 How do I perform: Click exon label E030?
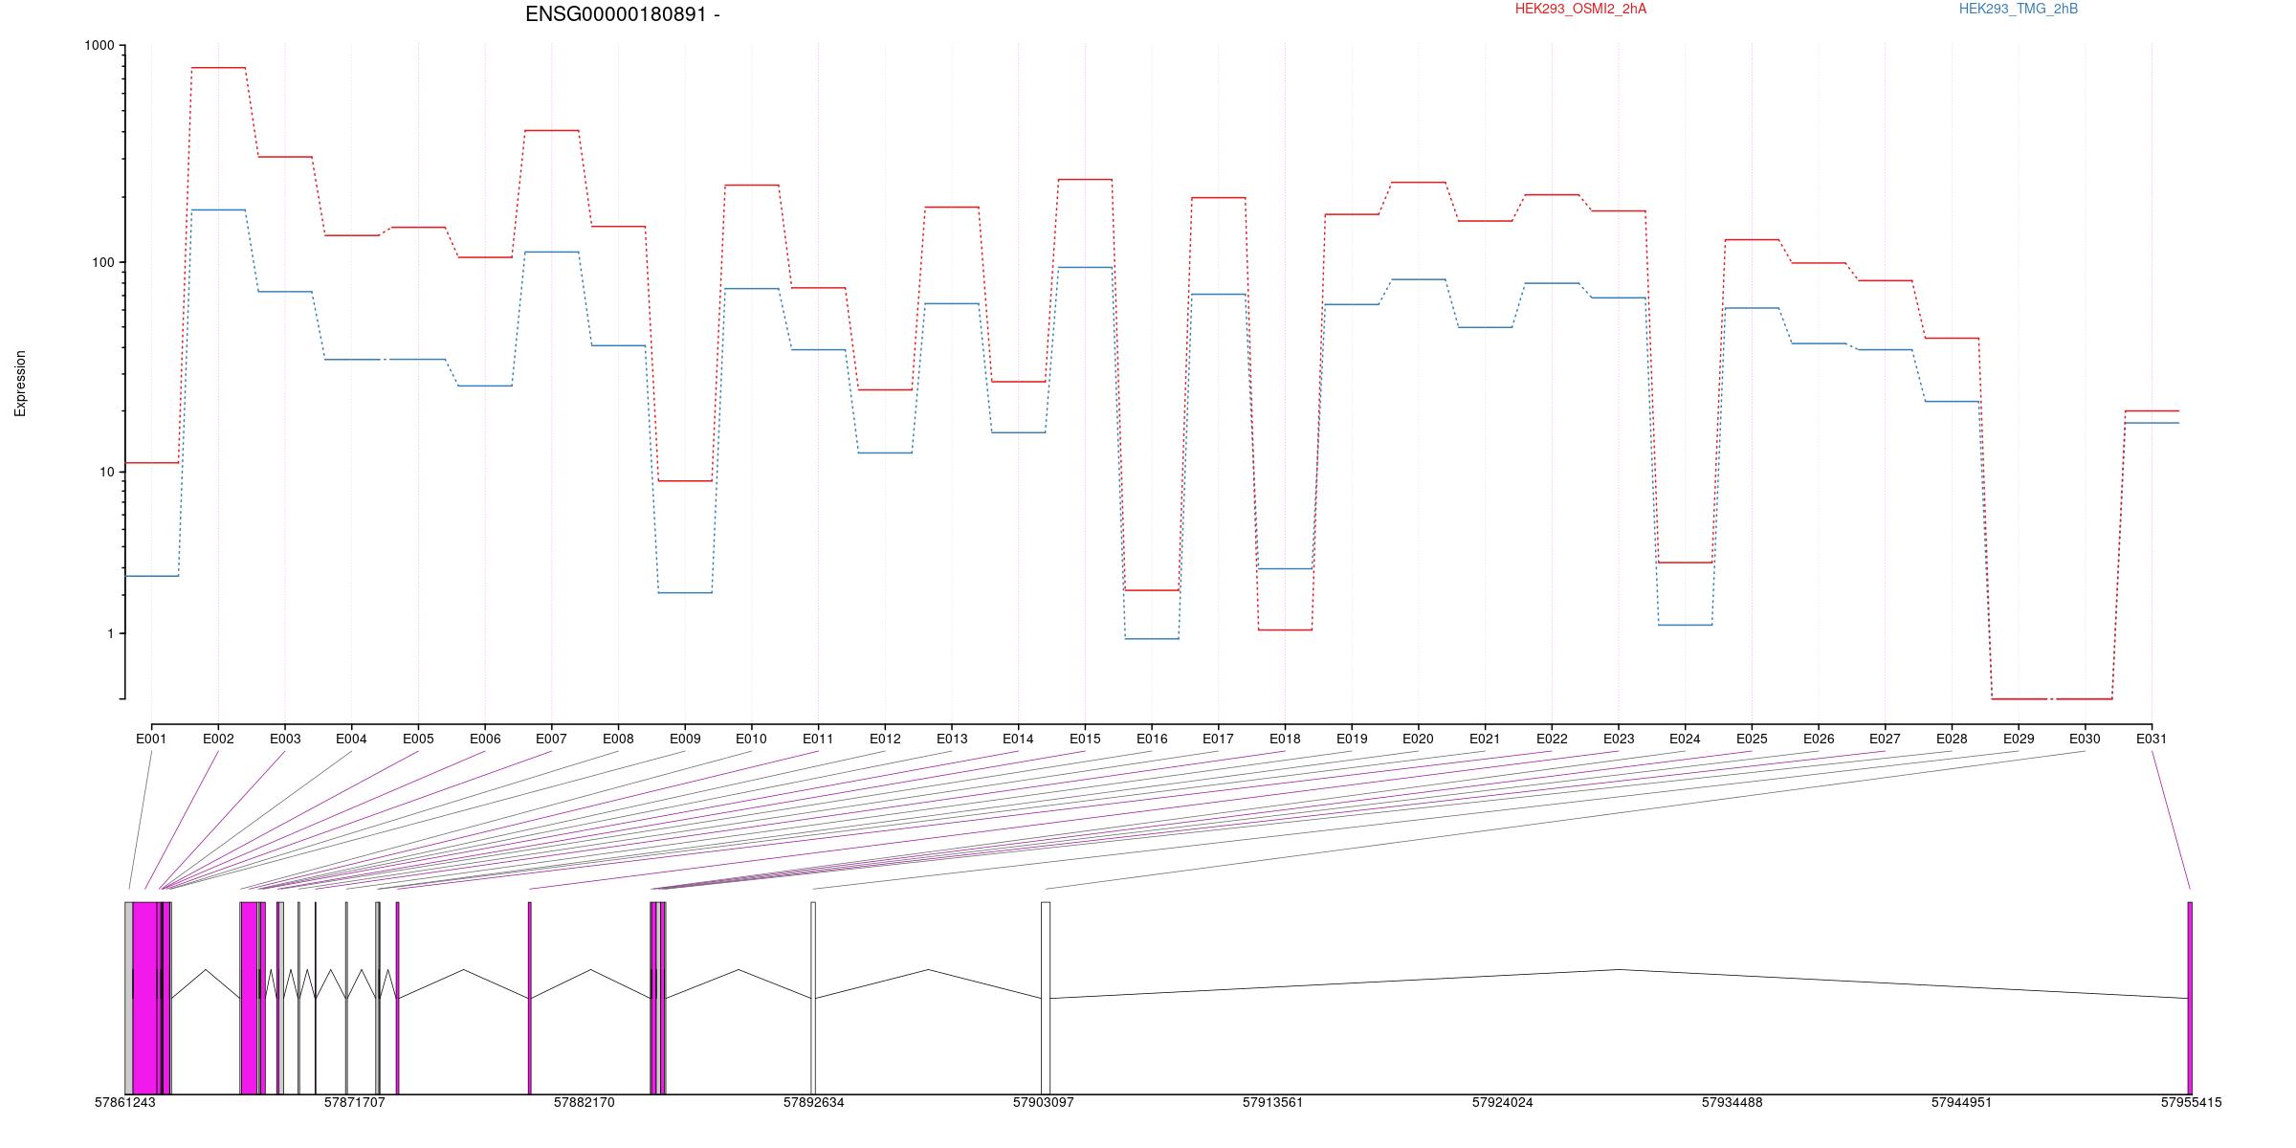(x=2085, y=739)
